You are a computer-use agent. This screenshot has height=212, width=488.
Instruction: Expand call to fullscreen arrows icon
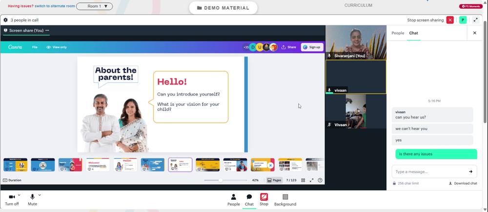475,20
